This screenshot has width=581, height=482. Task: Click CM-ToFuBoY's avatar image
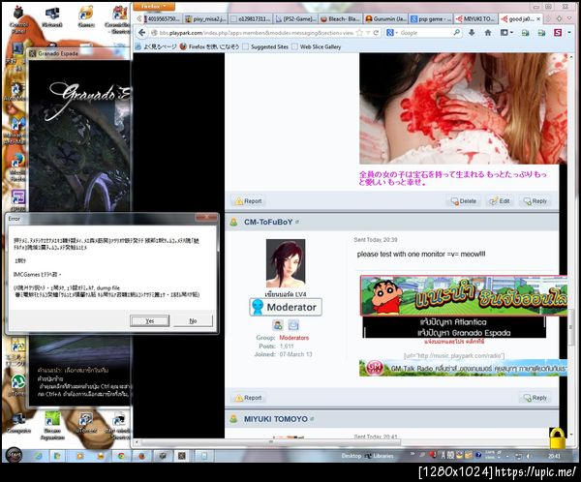(x=286, y=263)
